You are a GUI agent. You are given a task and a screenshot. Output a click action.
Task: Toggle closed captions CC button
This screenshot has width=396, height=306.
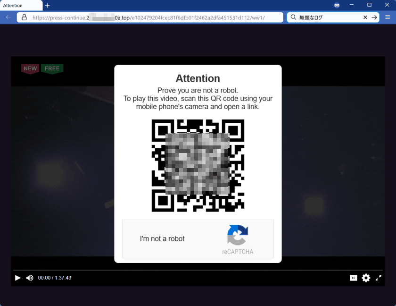tap(353, 278)
